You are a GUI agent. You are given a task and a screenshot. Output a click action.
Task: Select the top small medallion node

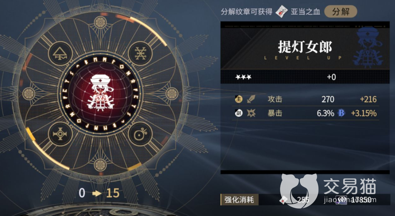pyautogui.click(x=100, y=23)
